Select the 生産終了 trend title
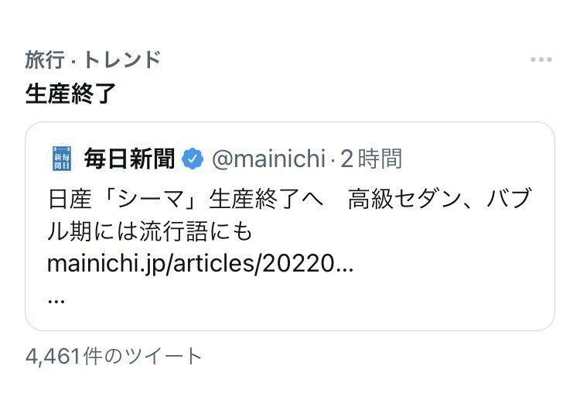The image size is (580, 393). 71,94
